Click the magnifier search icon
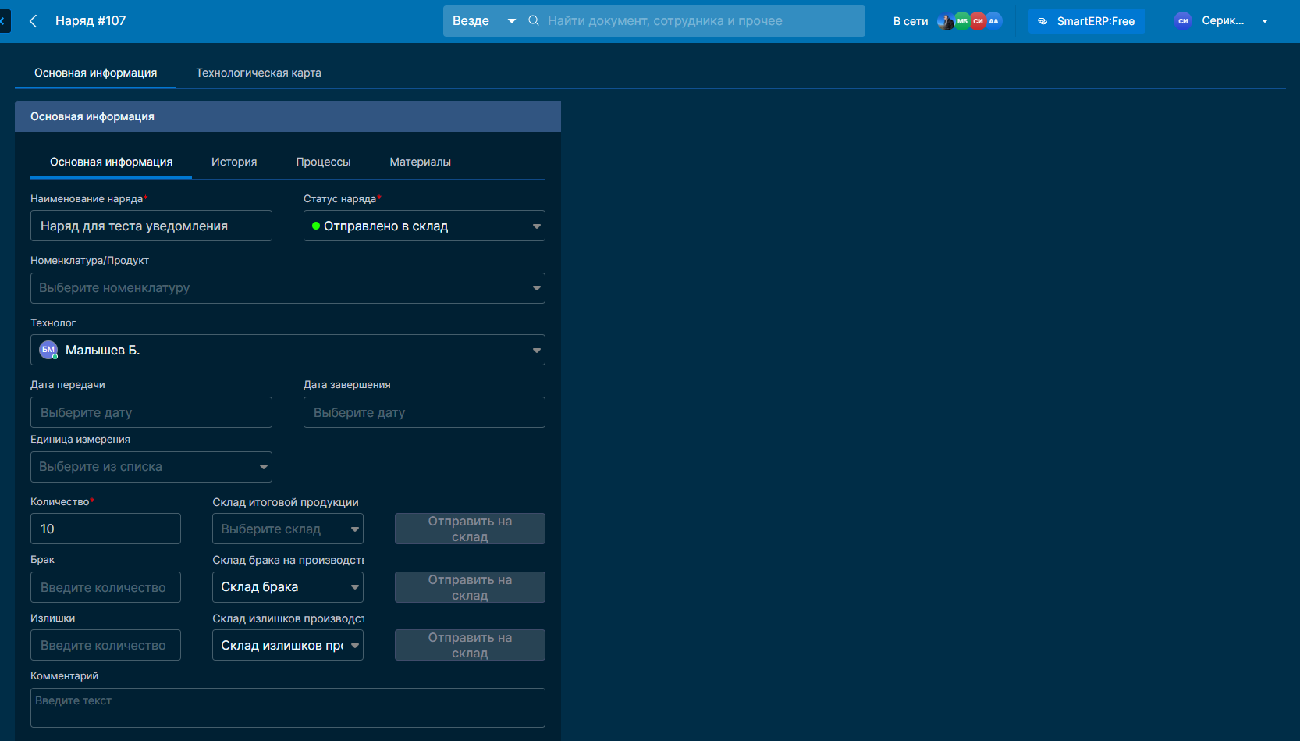Screen dimensions: 1300x741 tap(534, 21)
